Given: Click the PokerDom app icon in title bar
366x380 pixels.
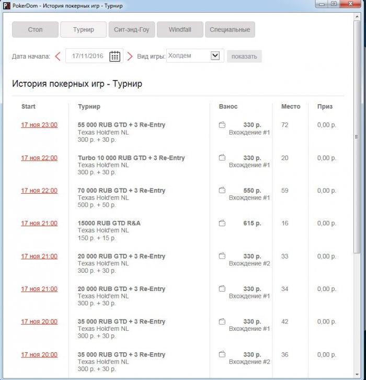Looking at the screenshot, I should coord(6,6).
